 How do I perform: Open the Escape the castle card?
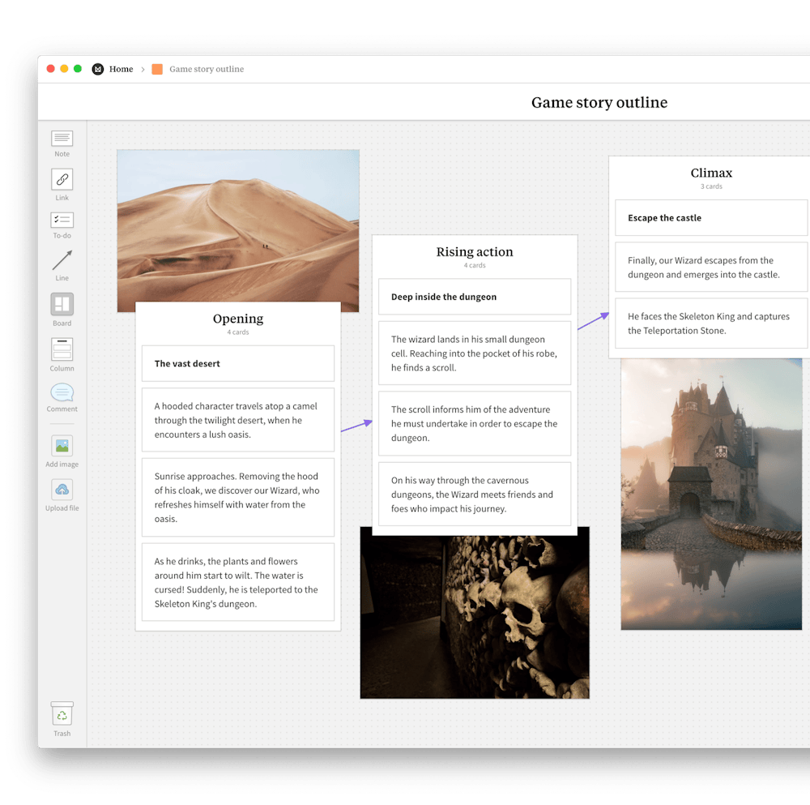pyautogui.click(x=710, y=217)
